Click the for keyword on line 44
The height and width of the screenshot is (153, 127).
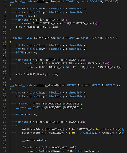(24, 147)
